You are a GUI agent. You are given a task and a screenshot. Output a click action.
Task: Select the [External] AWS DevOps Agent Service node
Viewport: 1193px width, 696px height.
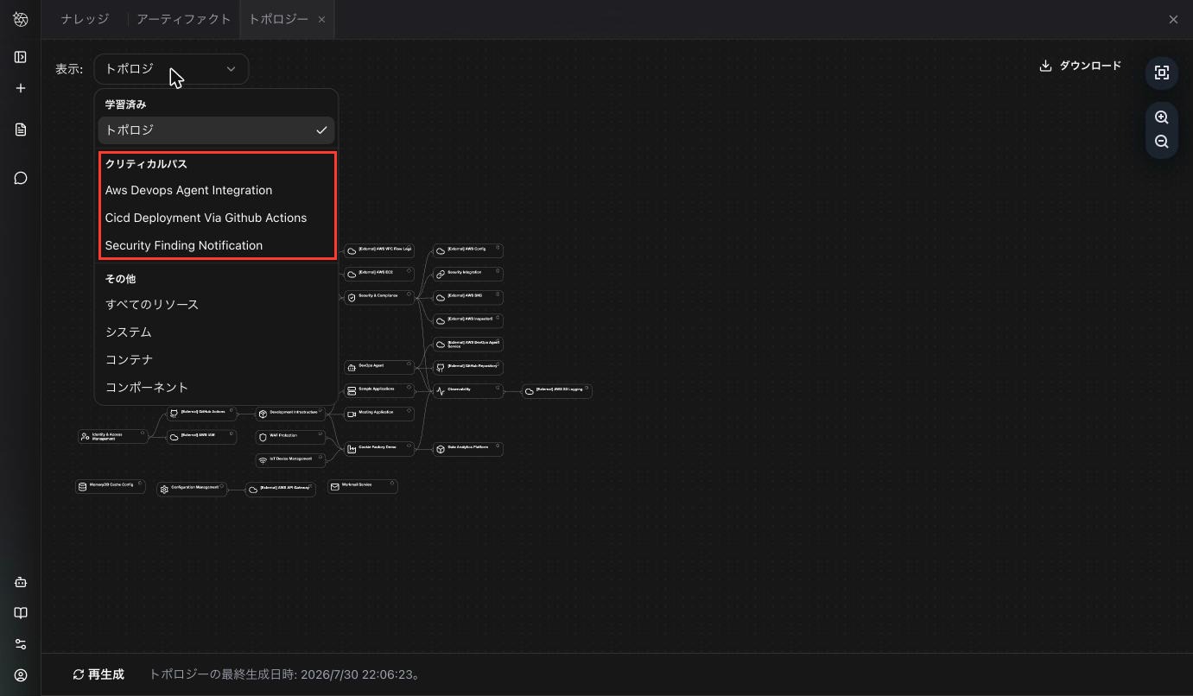[x=467, y=344]
